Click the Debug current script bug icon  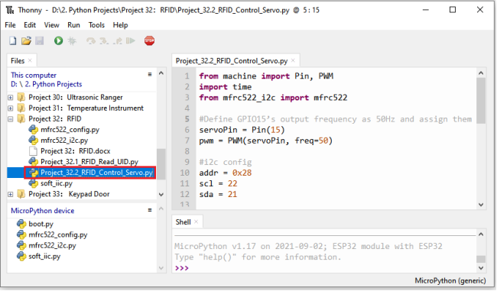73,40
